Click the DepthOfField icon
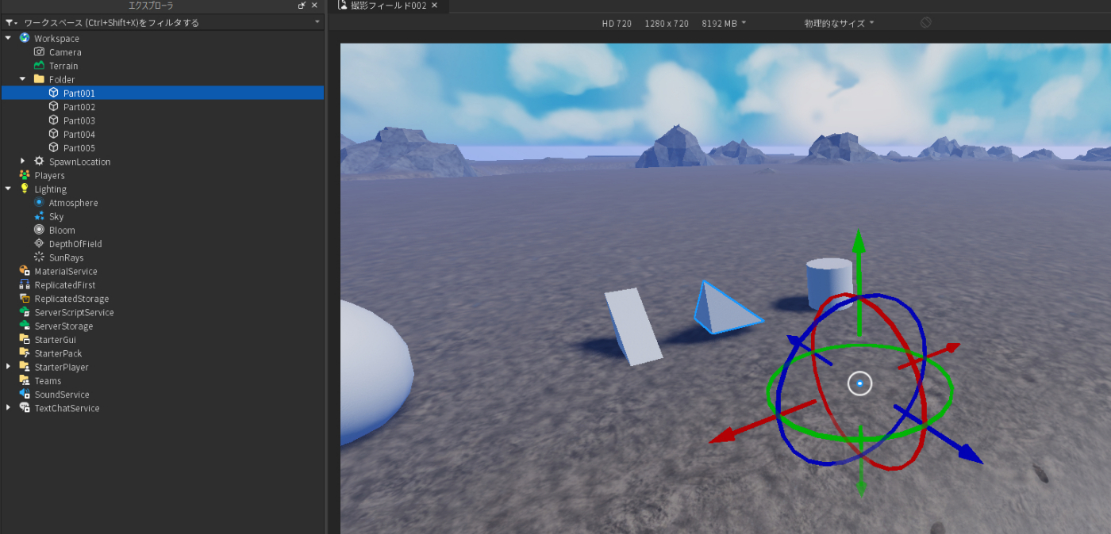 (x=39, y=243)
